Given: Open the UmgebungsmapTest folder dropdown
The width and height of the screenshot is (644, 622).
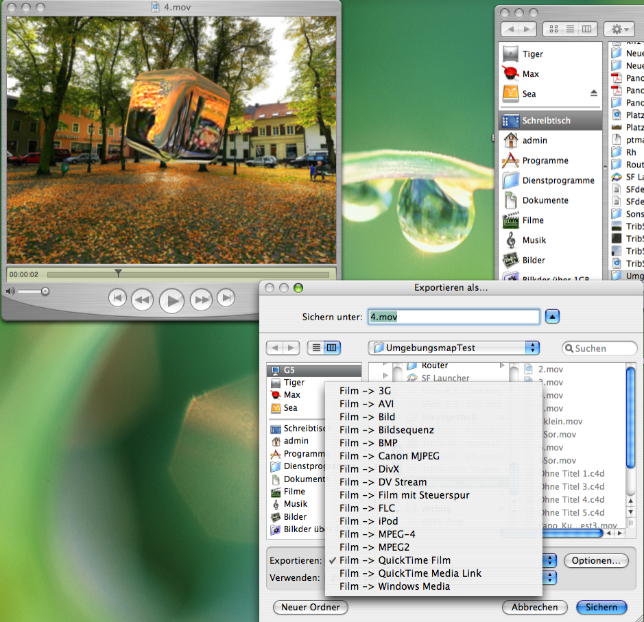Looking at the screenshot, I should coord(453,348).
